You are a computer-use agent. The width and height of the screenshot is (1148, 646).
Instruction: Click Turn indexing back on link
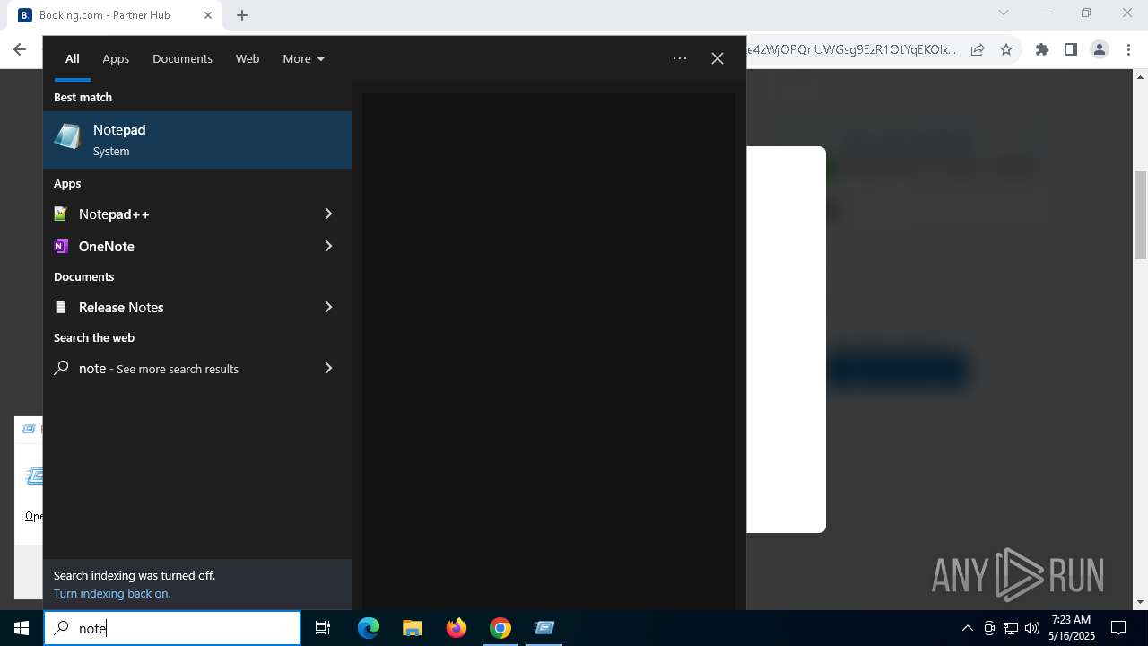112,593
